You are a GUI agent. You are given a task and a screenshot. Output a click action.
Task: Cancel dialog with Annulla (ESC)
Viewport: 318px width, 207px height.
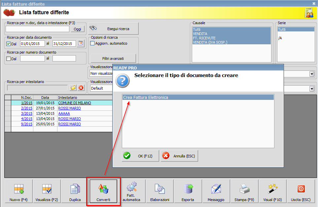point(179,156)
